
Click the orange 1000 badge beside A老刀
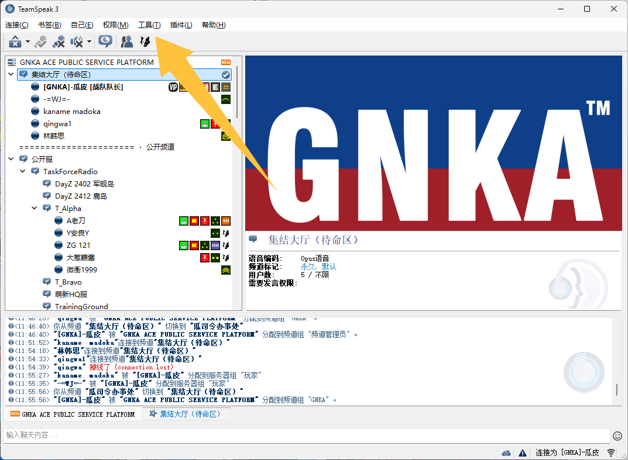click(226, 221)
